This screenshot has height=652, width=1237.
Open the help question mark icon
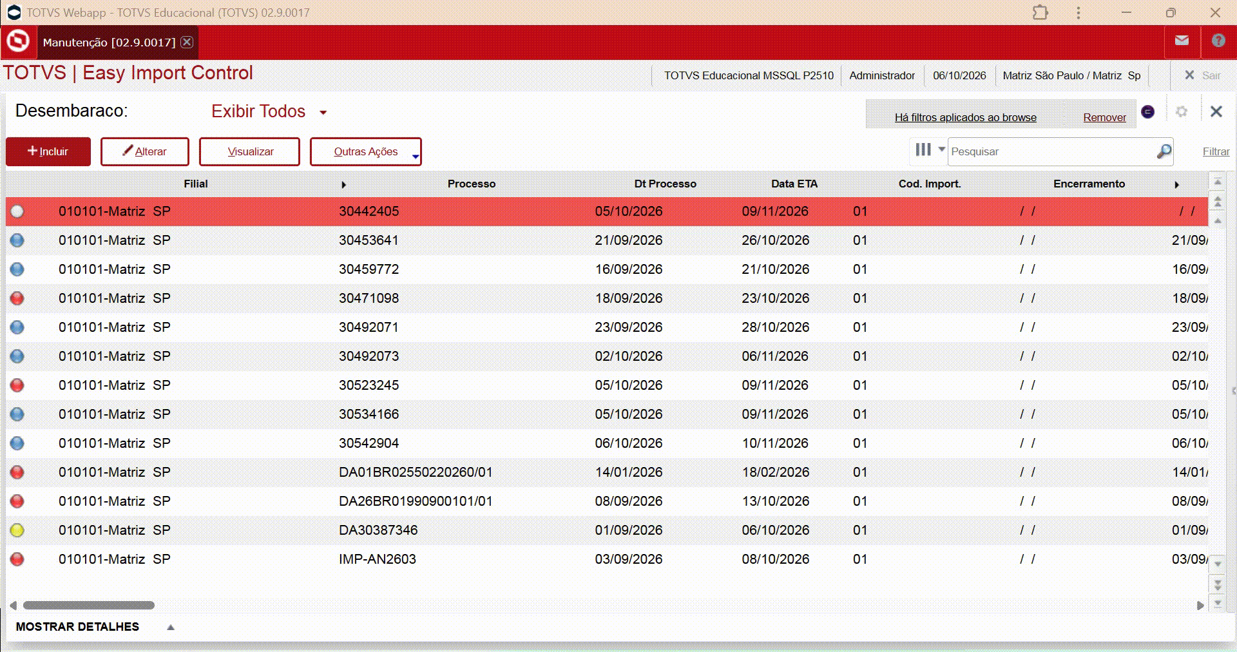[1218, 41]
